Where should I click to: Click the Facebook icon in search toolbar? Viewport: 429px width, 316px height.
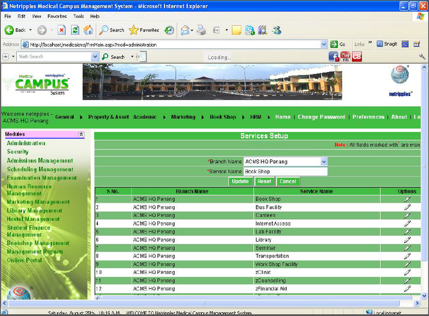333,57
